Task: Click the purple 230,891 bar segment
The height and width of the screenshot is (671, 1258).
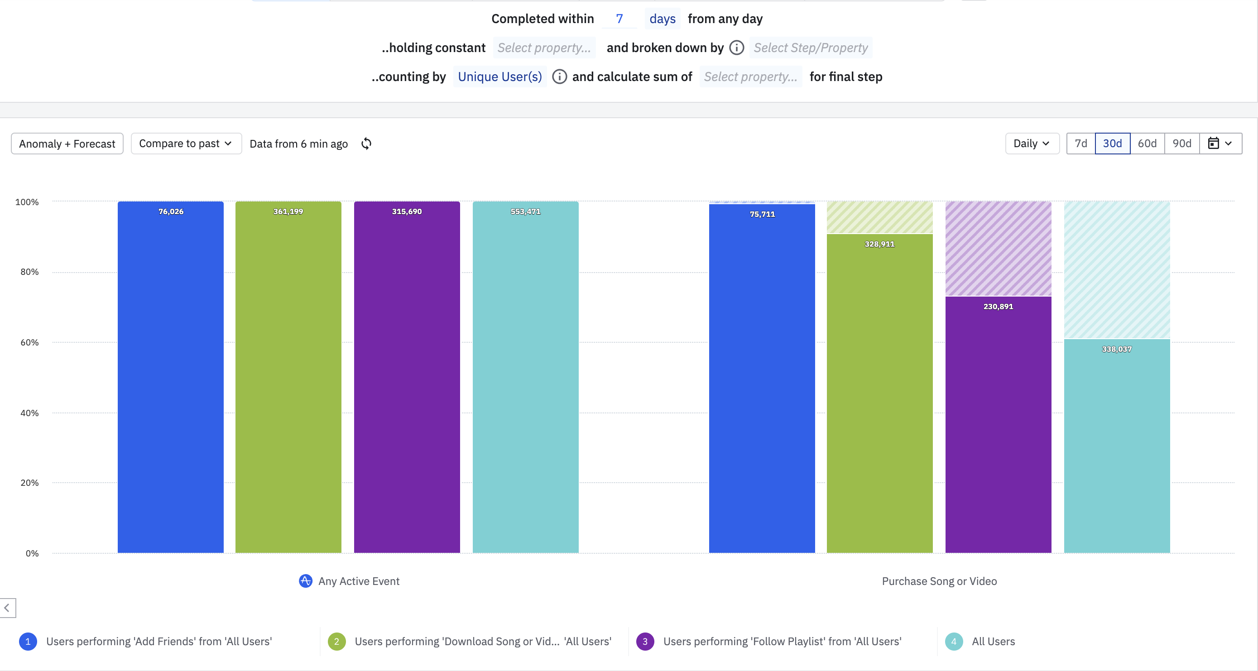Action: coord(998,424)
